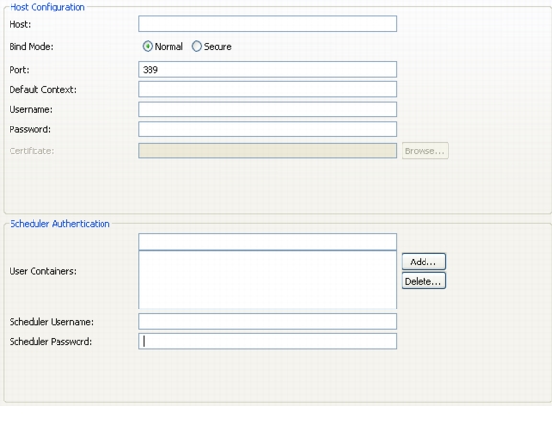
Task: Click the Browse... button for Certificate
Action: [425, 150]
